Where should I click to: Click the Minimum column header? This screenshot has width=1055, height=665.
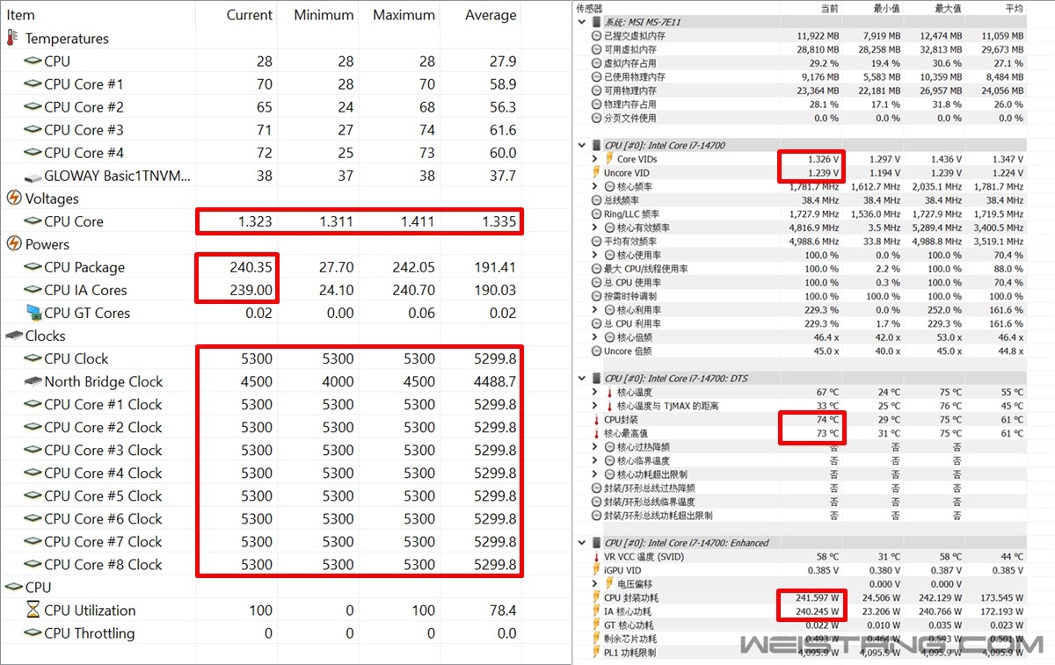324,15
